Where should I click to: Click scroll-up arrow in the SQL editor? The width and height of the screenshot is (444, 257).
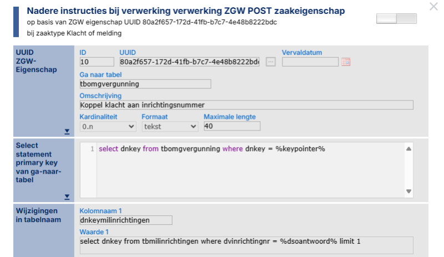(408, 149)
